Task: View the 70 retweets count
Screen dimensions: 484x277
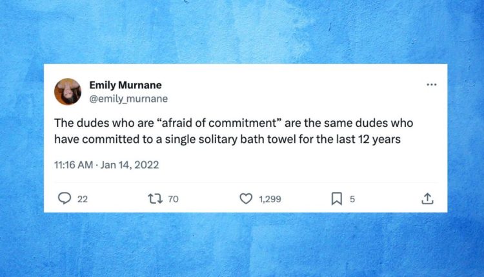Action: [173, 199]
